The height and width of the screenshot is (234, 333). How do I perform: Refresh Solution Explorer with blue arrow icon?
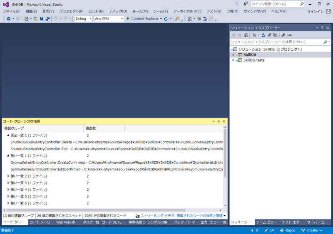coord(263,35)
